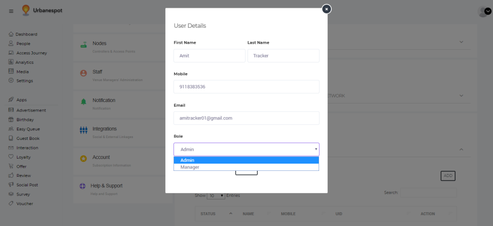The image size is (493, 226).
Task: Click the Last Name field
Action: pos(283,56)
